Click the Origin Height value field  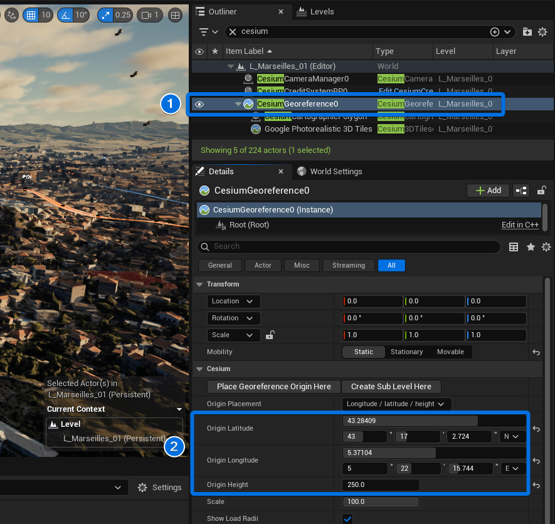[381, 485]
